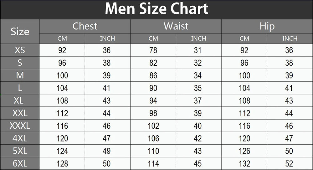Screen dimensions: 313x170
Task: Click the XL size row label
Action: 20,100
